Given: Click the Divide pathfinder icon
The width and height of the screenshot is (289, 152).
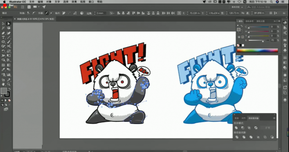Looking at the screenshot, I should point(237,137).
